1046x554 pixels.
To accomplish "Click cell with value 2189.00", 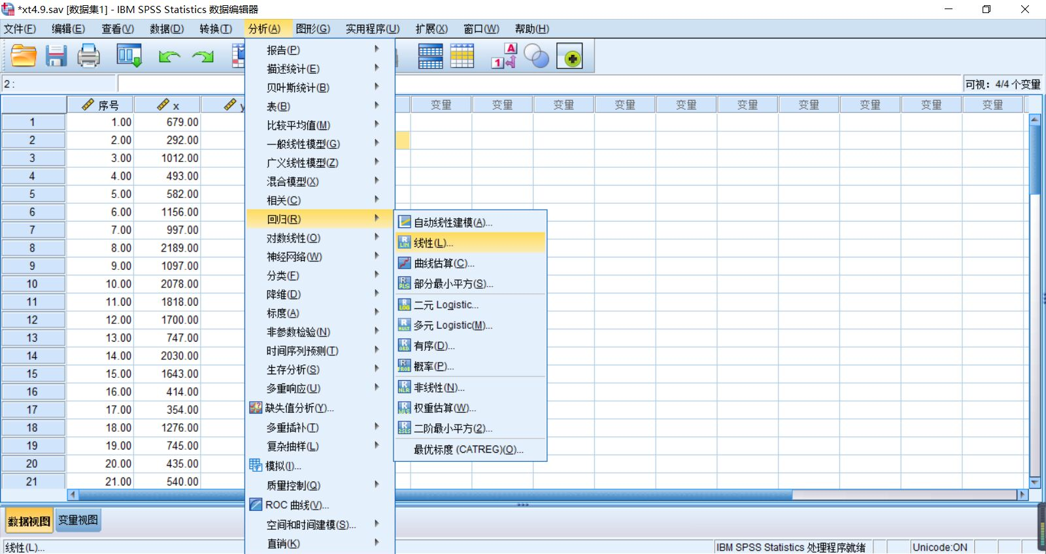I will [x=167, y=248].
